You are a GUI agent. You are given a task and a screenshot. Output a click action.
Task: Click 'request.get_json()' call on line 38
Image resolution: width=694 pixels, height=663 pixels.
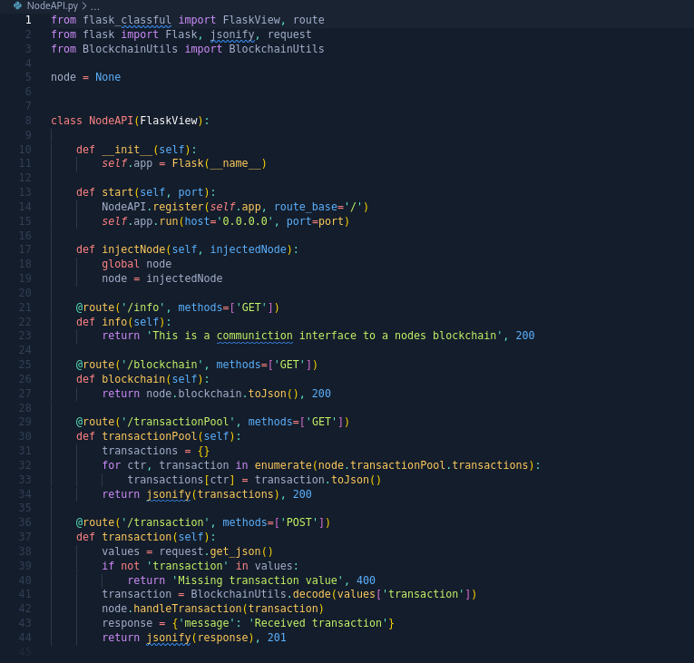point(216,551)
